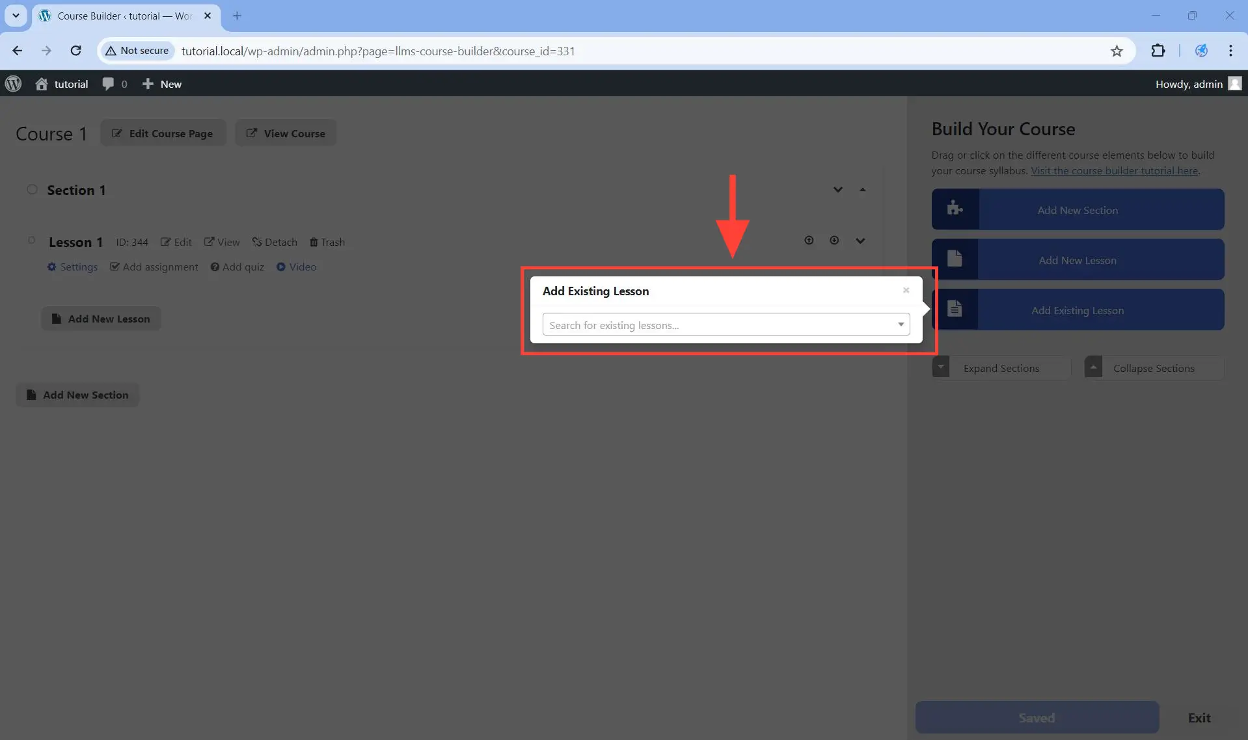Trash Lesson 1
Image resolution: width=1248 pixels, height=740 pixels.
(x=327, y=242)
